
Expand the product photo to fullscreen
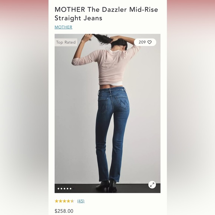(152, 185)
